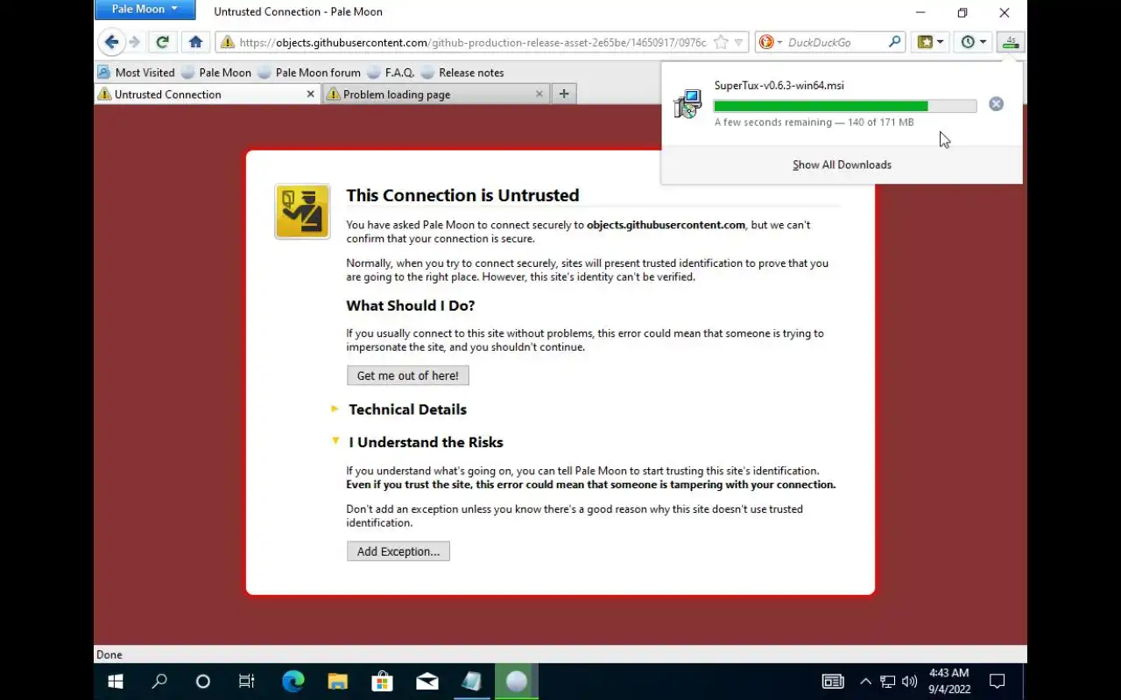Viewport: 1121px width, 700px height.
Task: Open Cortana circle on taskbar
Action: click(x=203, y=682)
